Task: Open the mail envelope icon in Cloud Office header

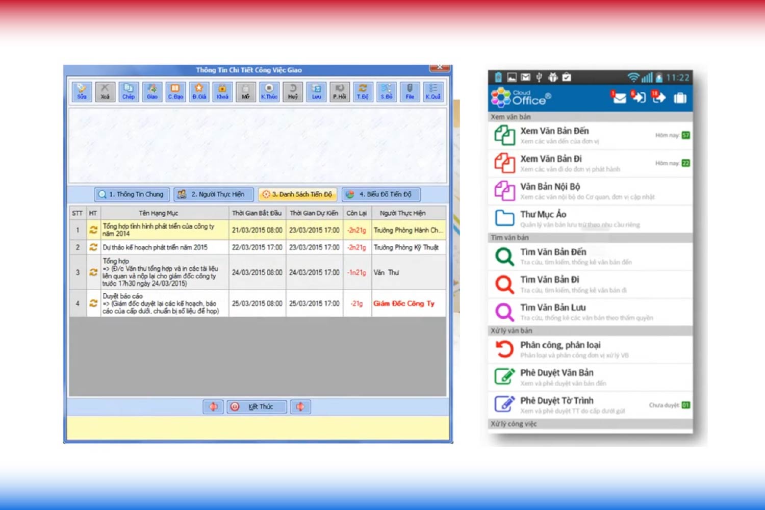Action: point(618,97)
